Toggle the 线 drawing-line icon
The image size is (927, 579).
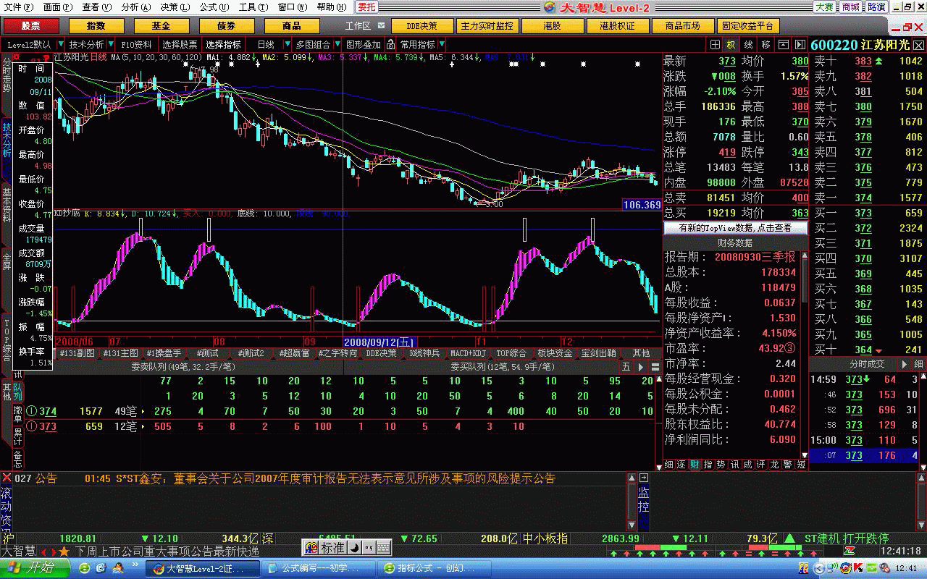[x=748, y=44]
